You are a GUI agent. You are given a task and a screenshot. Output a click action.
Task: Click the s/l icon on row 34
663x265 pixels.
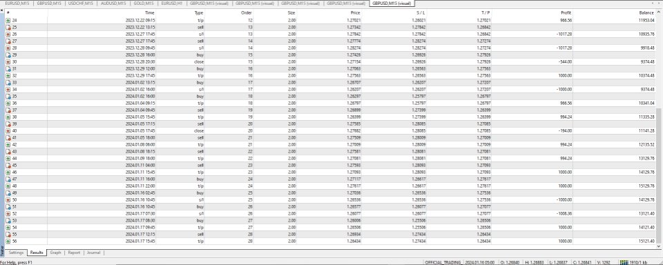pyautogui.click(x=8, y=89)
